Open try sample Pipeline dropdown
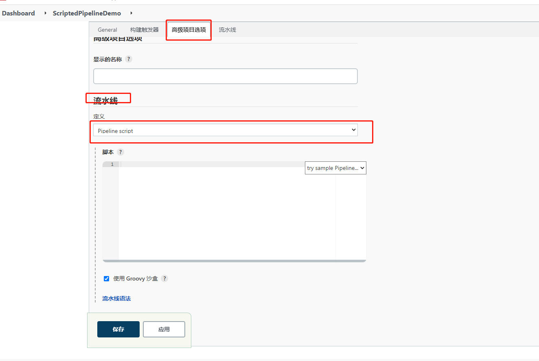The width and height of the screenshot is (539, 361). pyautogui.click(x=335, y=168)
